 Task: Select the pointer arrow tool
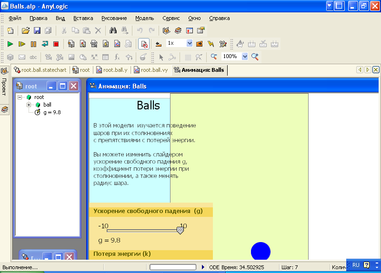(161, 57)
